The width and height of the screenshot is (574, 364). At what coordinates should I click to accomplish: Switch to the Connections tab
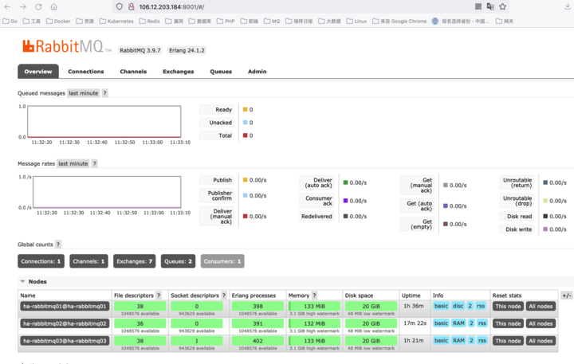point(86,72)
